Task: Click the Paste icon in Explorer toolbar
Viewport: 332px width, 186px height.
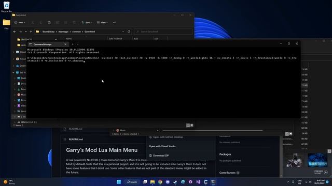Action: pos(49,22)
